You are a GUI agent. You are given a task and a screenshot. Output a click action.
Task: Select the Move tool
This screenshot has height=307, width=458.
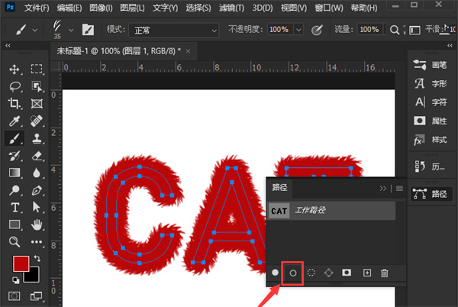pyautogui.click(x=15, y=69)
